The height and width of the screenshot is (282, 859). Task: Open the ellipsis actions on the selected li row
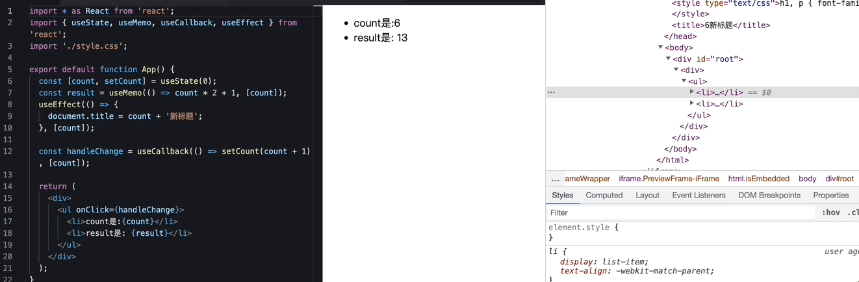click(x=552, y=92)
